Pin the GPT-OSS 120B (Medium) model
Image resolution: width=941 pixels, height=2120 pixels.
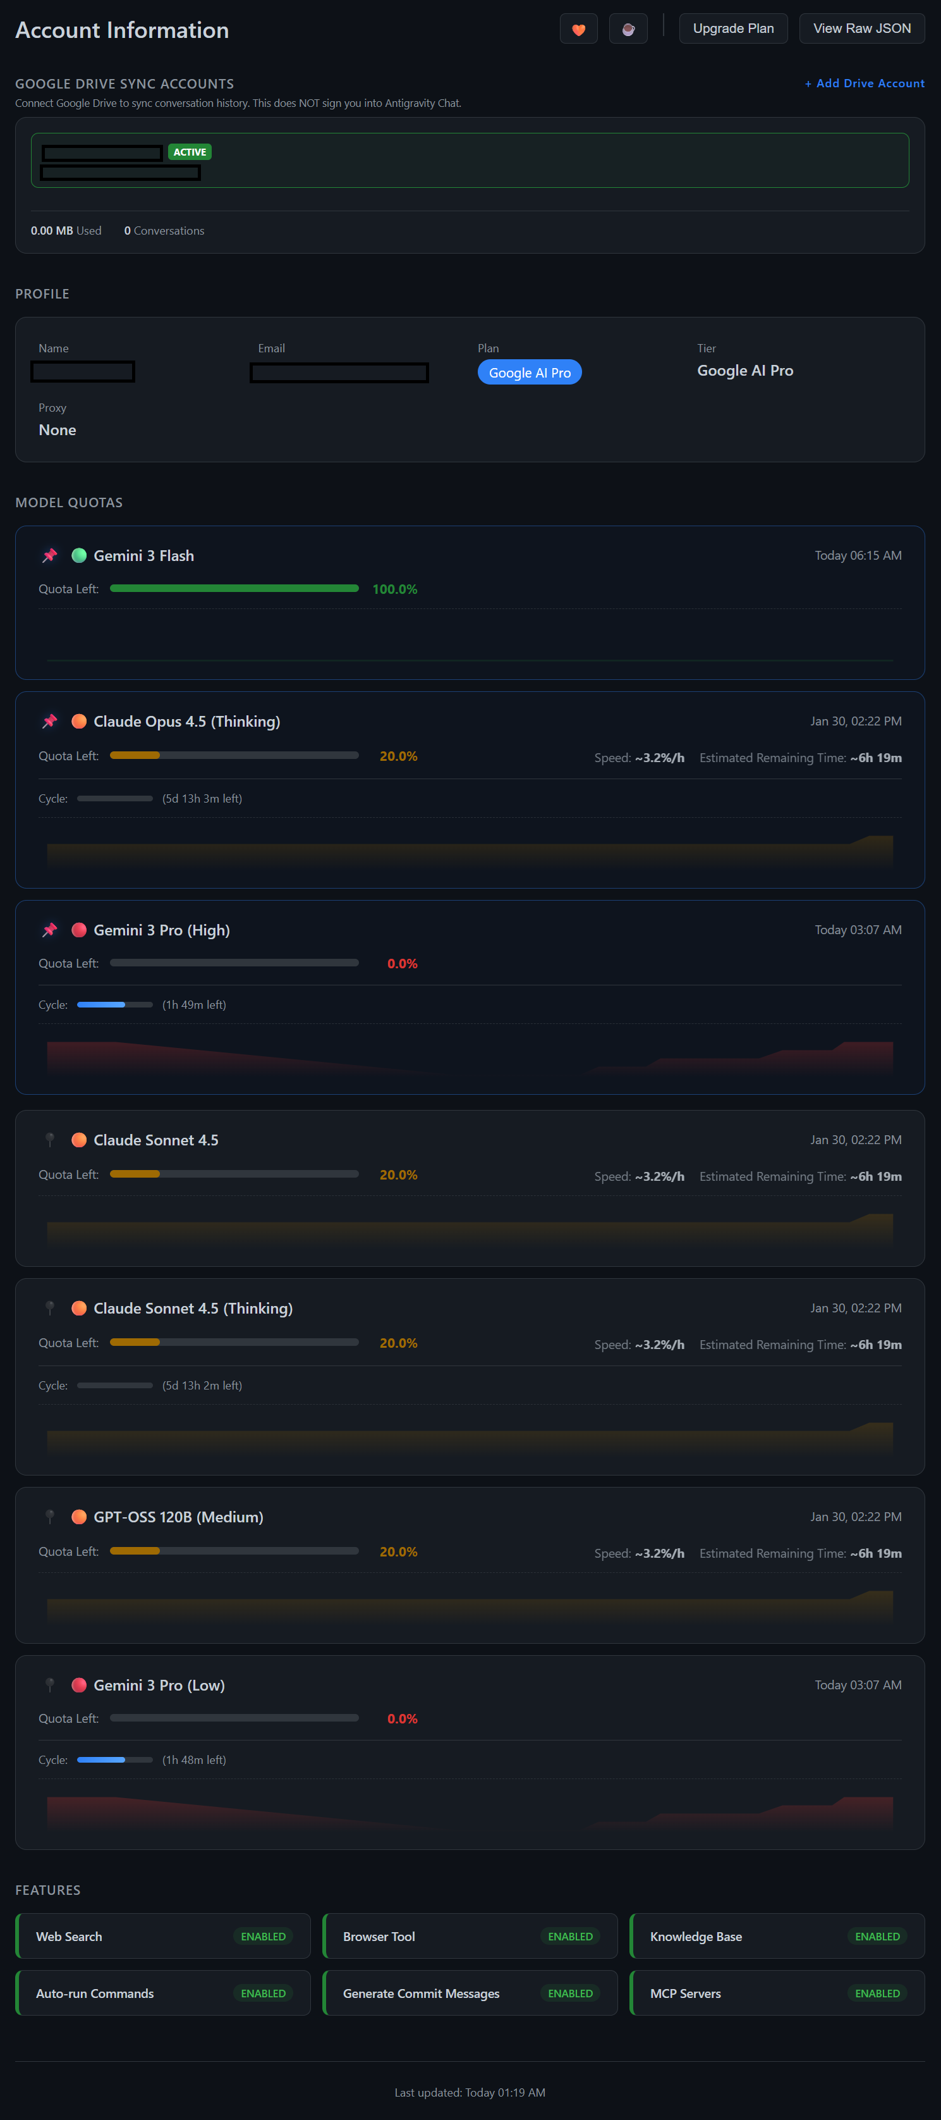pos(49,1517)
